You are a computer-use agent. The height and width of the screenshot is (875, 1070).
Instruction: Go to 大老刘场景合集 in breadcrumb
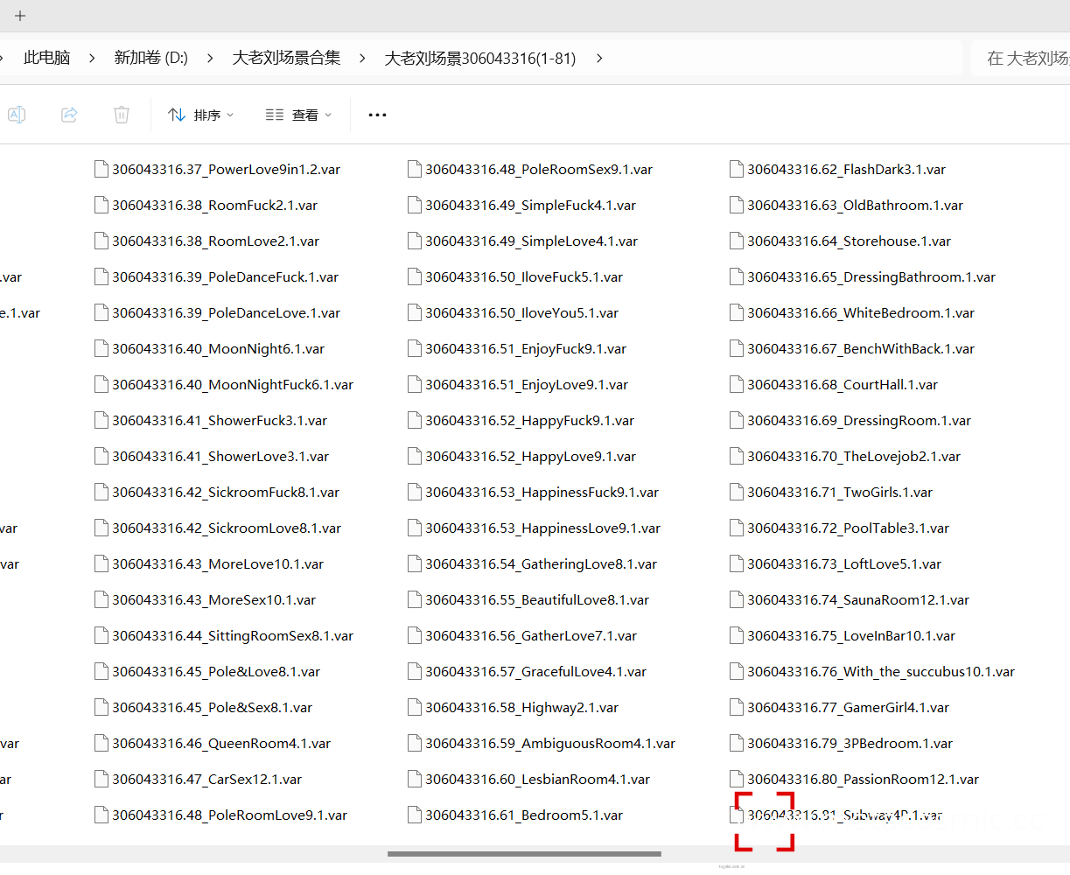[x=286, y=58]
